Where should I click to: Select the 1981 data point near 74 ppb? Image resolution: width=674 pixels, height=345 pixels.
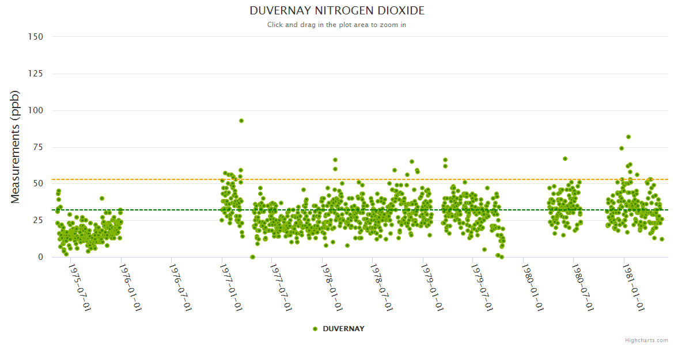[x=622, y=148]
